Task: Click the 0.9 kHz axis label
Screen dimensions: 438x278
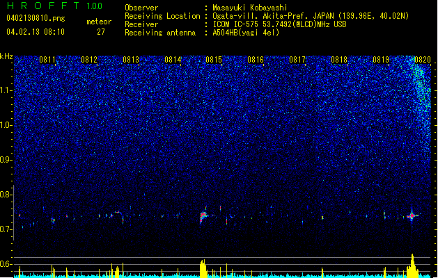Action: coord(6,160)
